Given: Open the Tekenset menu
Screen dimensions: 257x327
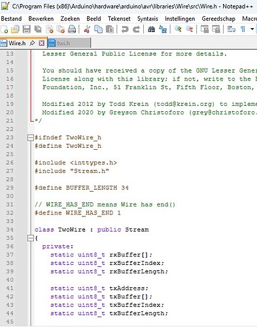Looking at the screenshot, I should [119, 19].
